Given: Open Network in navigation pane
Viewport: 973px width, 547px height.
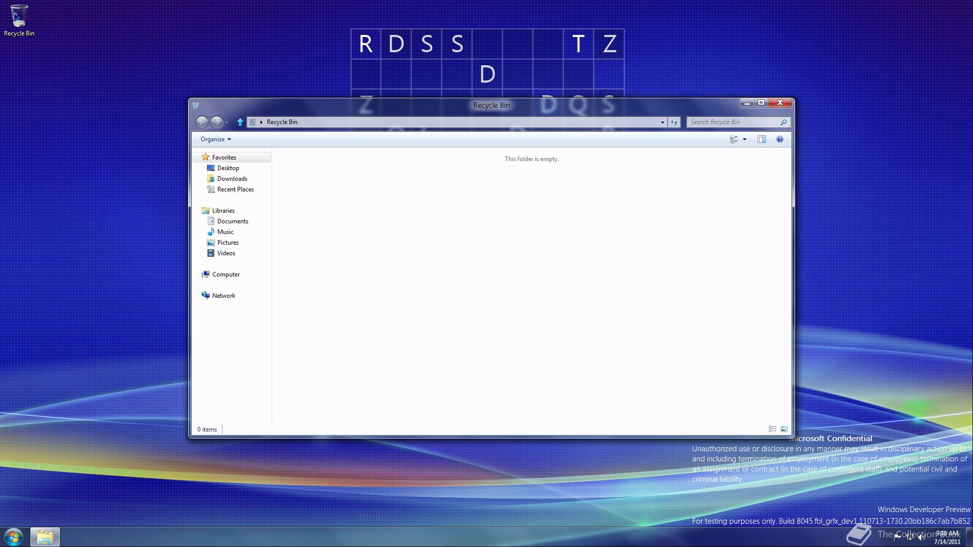Looking at the screenshot, I should [223, 296].
